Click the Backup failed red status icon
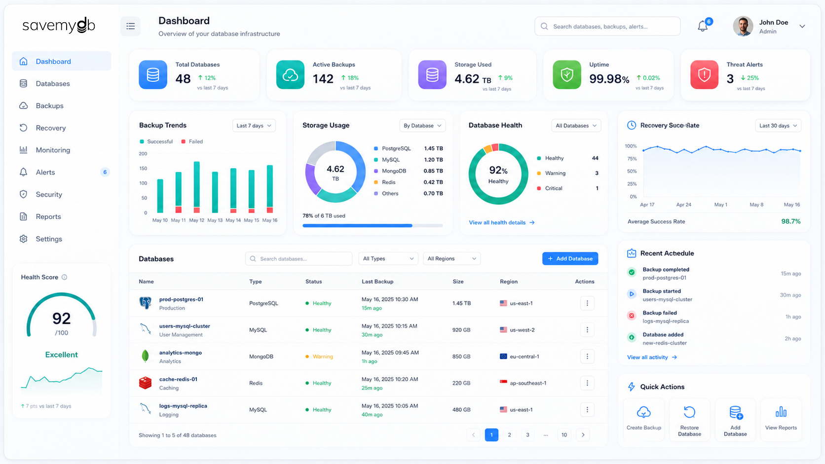This screenshot has width=825, height=464. pos(632,316)
